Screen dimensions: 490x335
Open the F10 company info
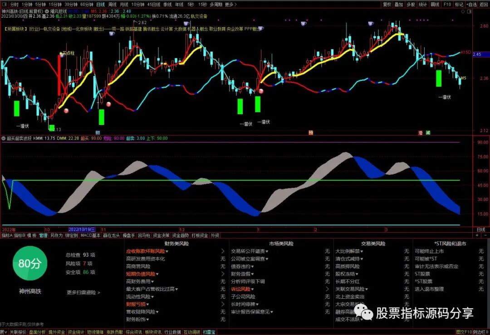(447, 5)
